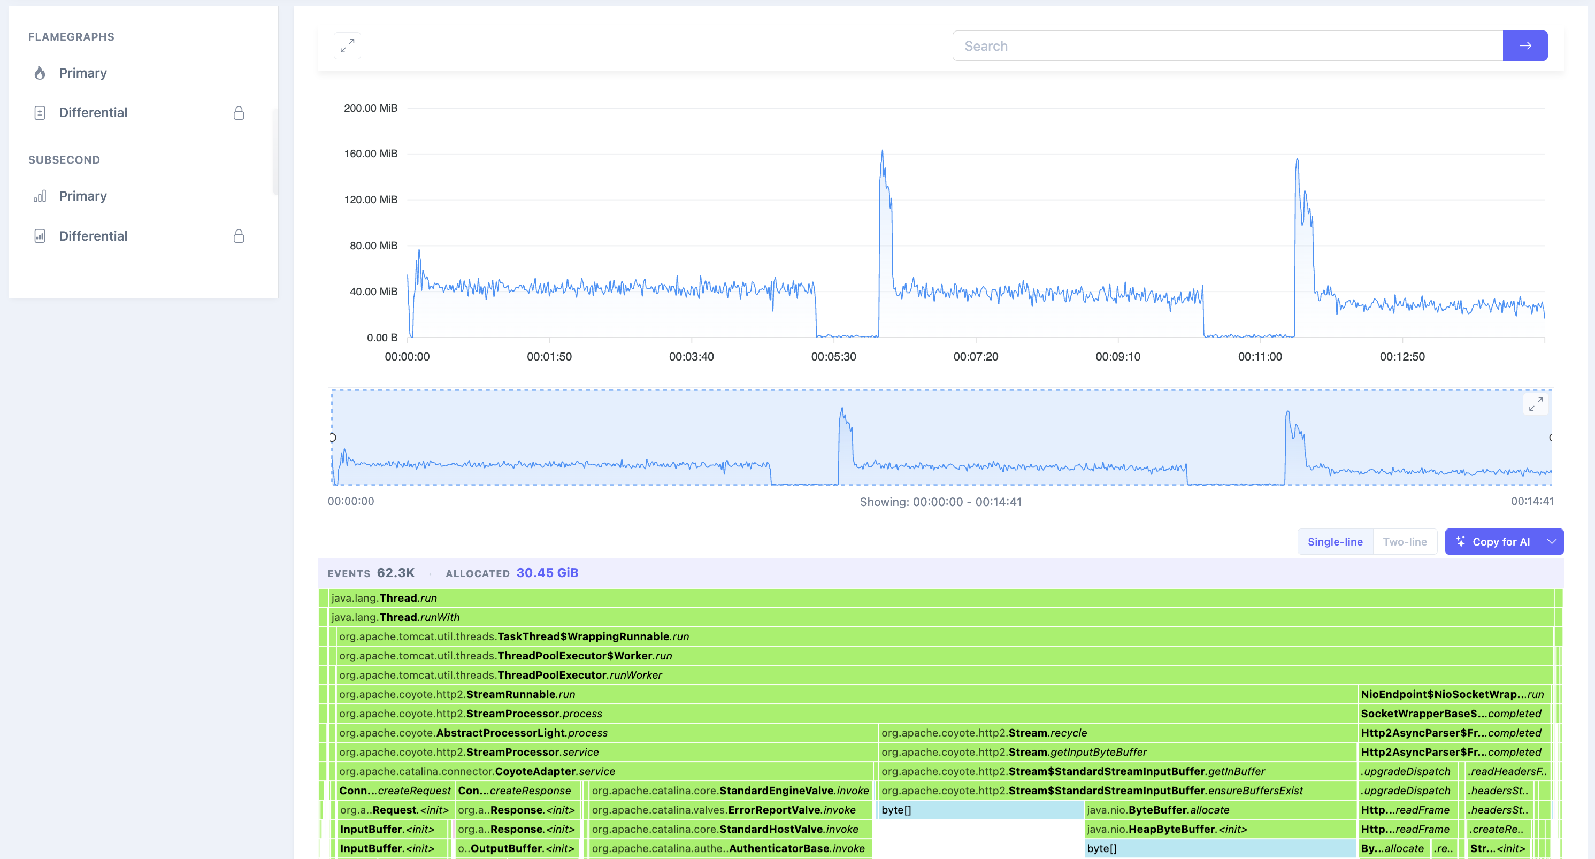Click the left range handle of timeline selector

[x=333, y=438]
